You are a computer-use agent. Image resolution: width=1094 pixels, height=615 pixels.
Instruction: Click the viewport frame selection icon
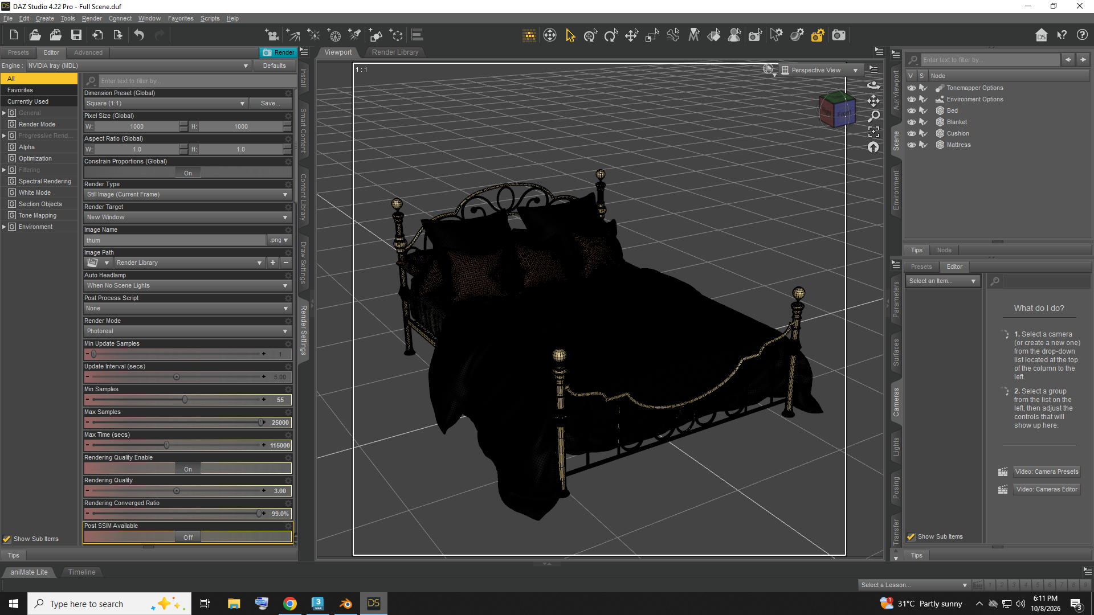click(x=873, y=132)
